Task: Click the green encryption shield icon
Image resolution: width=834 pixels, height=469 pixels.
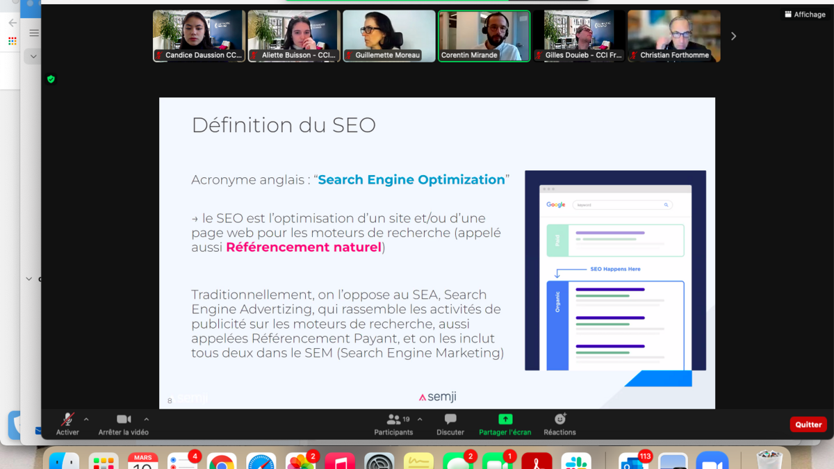Action: pyautogui.click(x=51, y=79)
